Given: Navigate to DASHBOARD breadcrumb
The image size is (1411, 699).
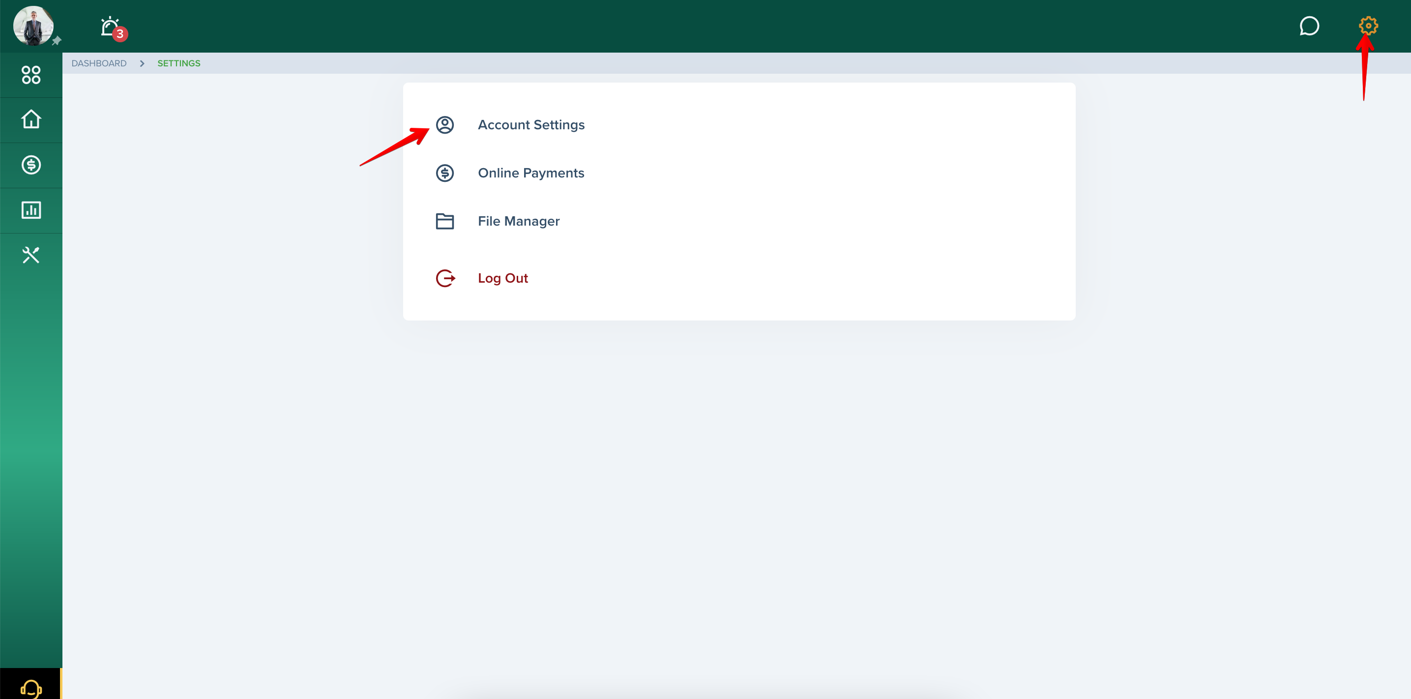Looking at the screenshot, I should tap(99, 63).
